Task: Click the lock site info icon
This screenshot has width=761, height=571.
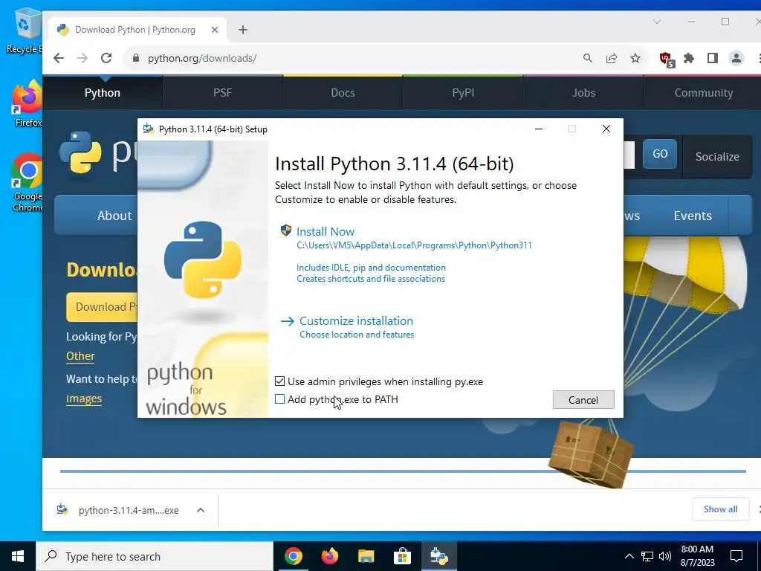Action: 136,58
